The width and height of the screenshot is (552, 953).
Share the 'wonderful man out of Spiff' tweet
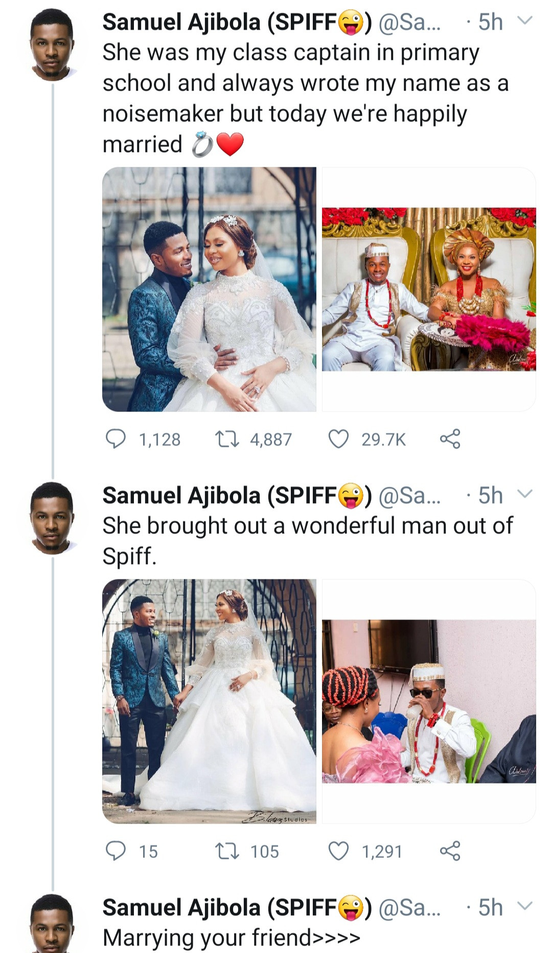tap(450, 851)
